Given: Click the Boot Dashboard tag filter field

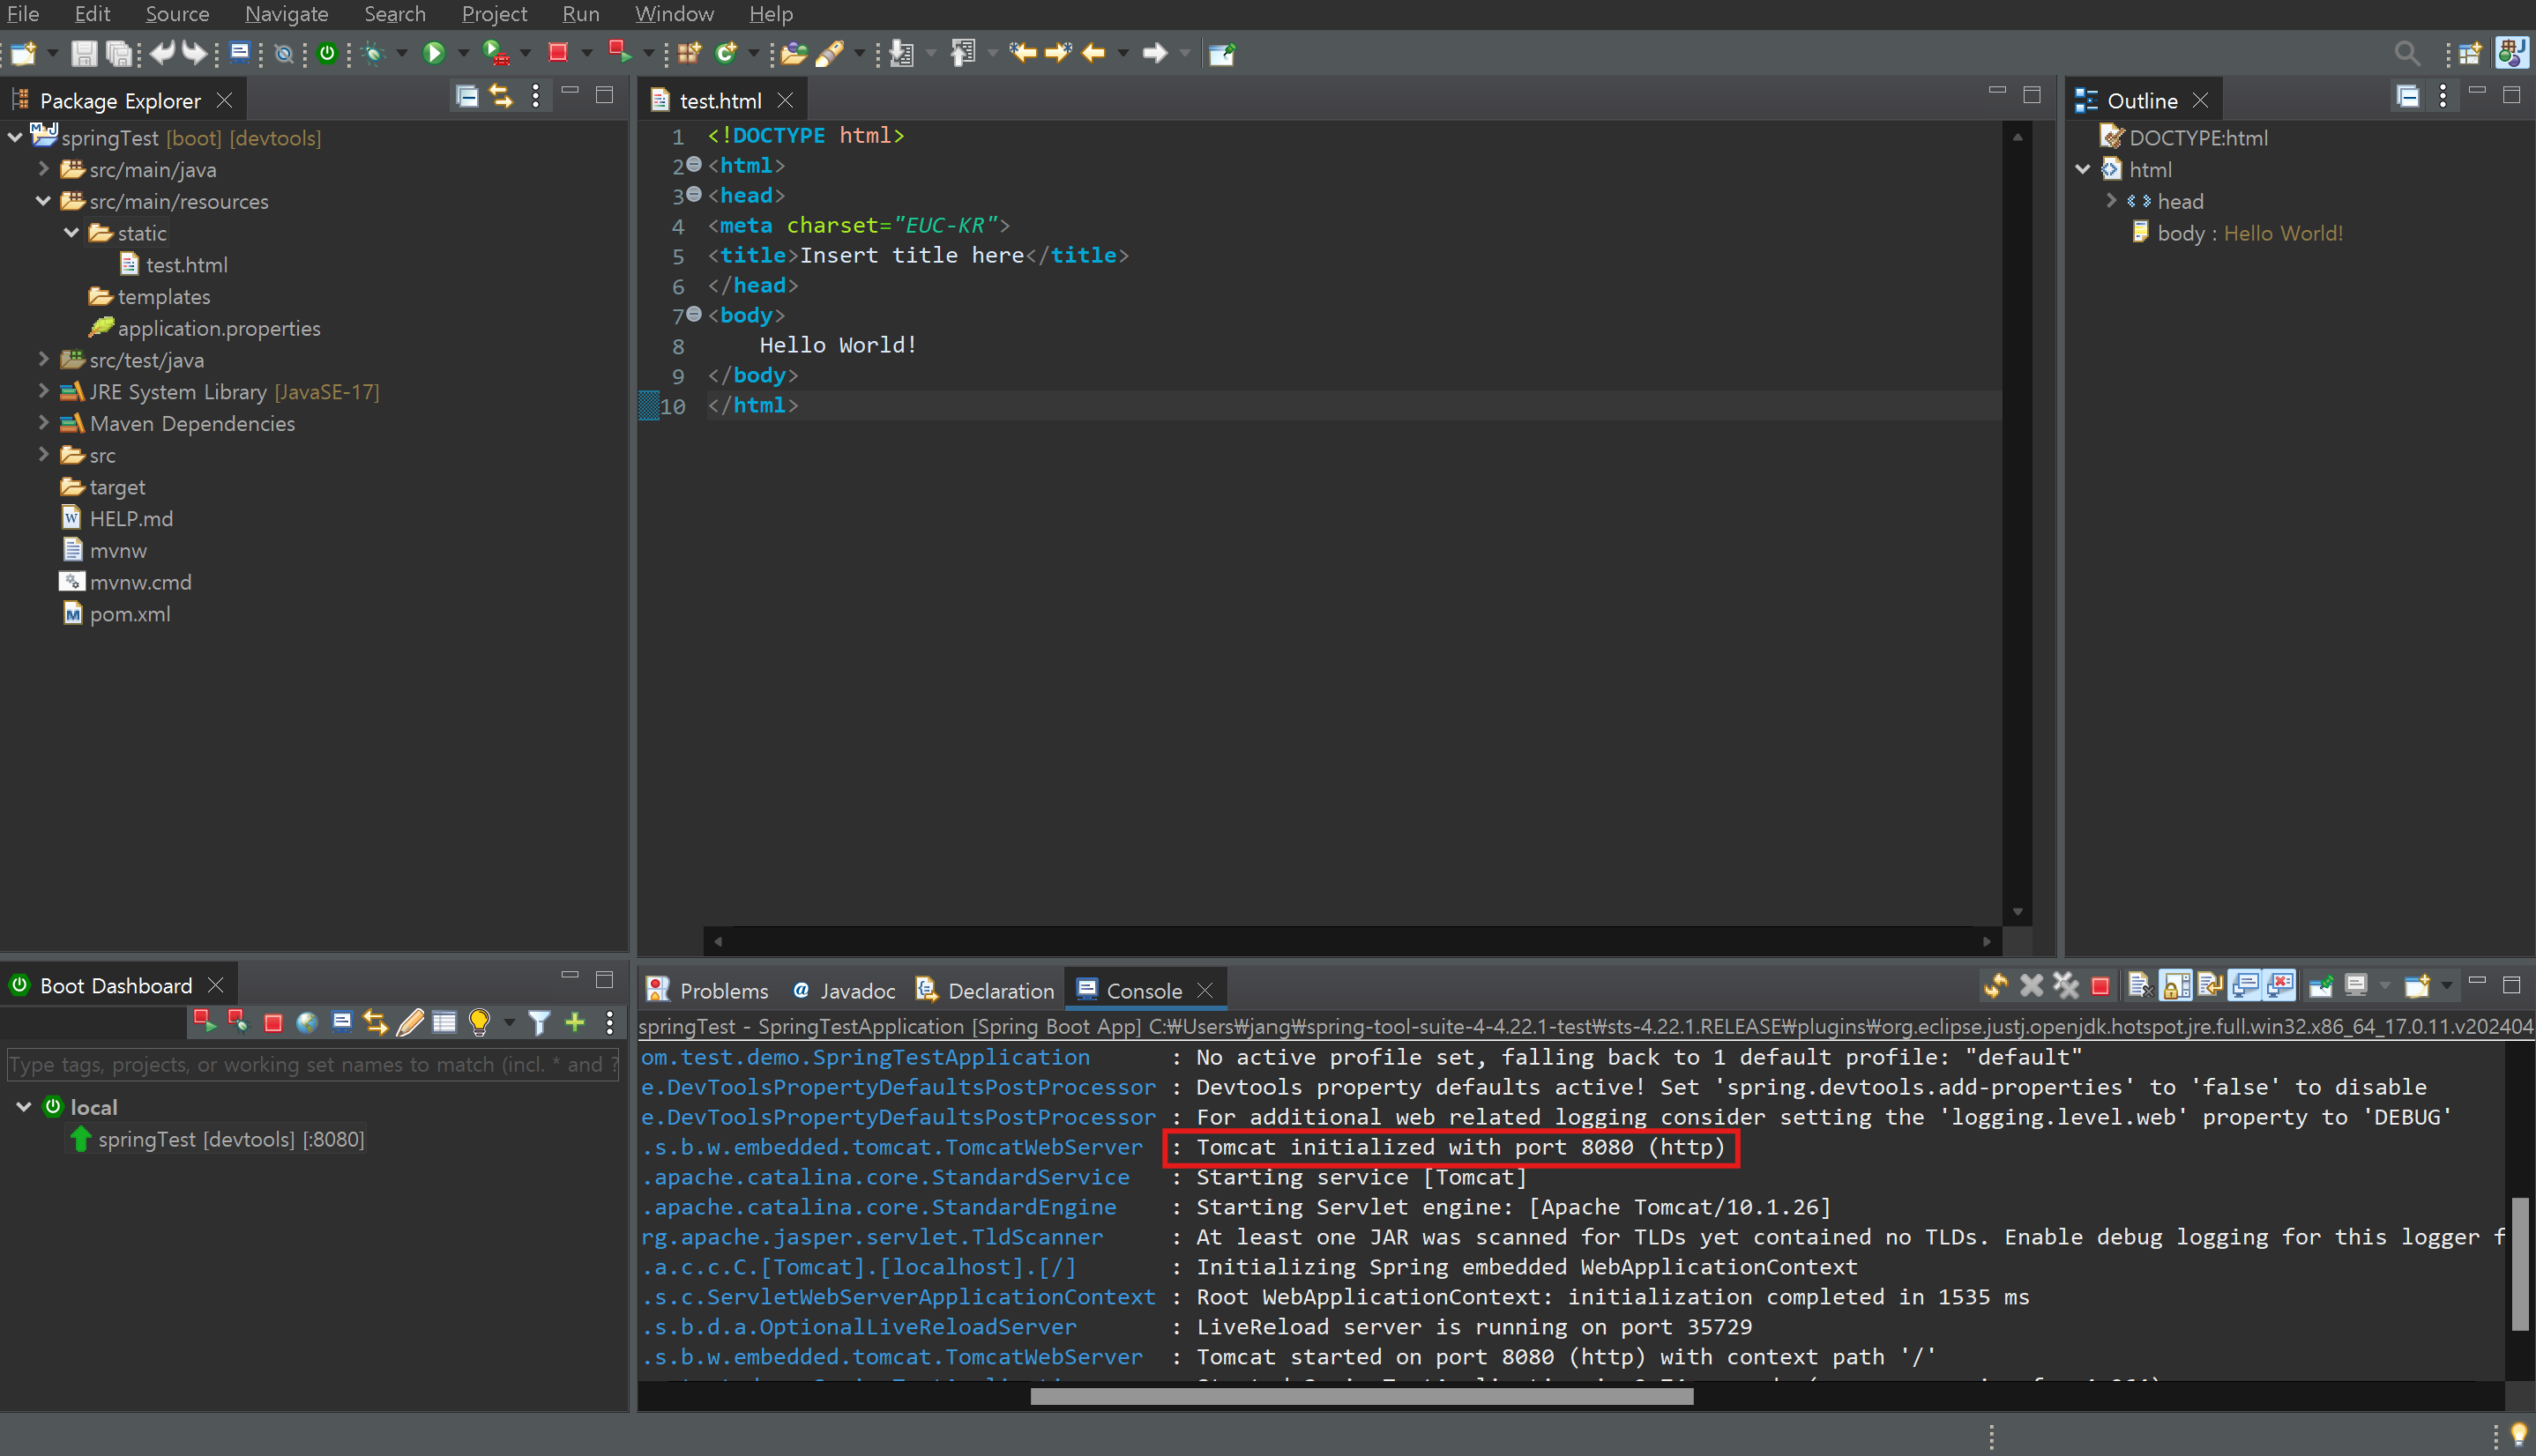Looking at the screenshot, I should click(x=310, y=1065).
